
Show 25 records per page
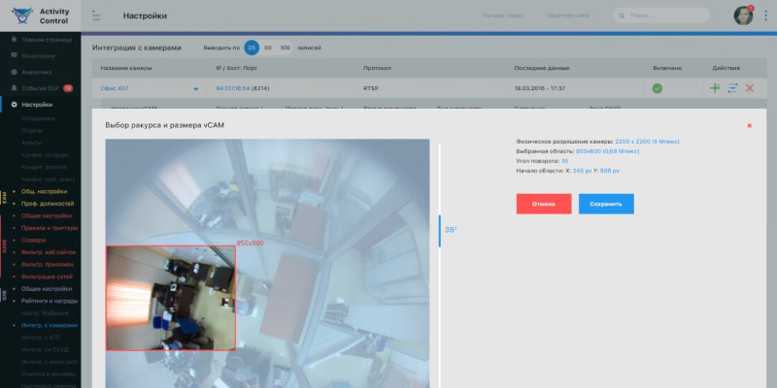252,48
